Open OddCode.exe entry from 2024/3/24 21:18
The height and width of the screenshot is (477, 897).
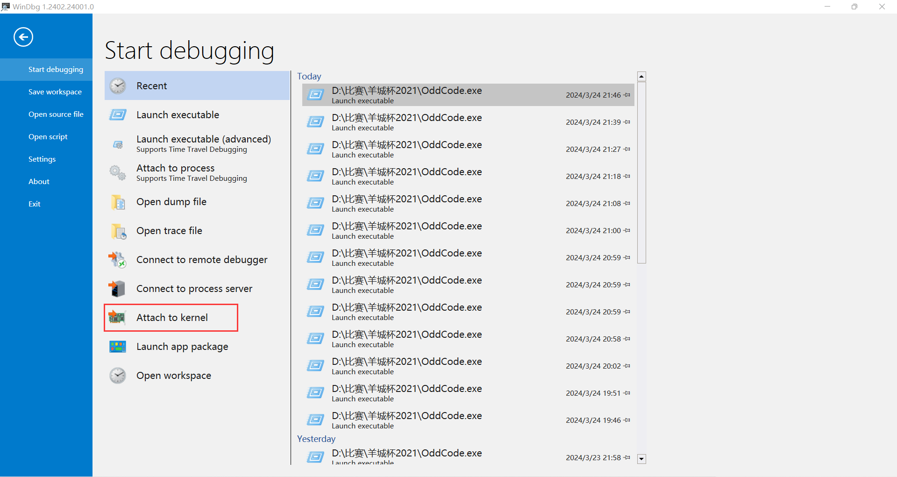[468, 176]
